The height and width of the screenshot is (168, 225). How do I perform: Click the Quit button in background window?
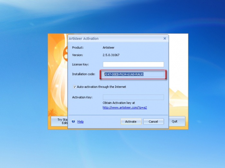click(177, 121)
